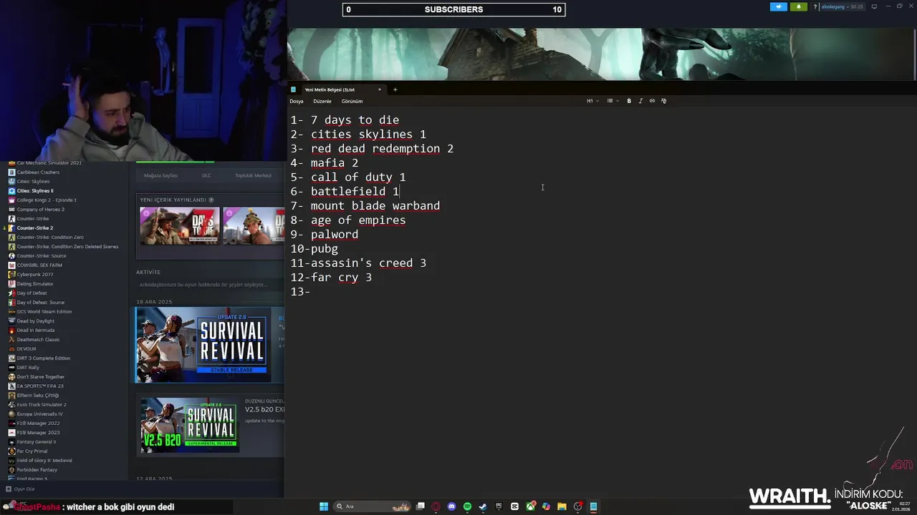Click help icon beside Yeni İçerik Yayınlandı
The width and height of the screenshot is (917, 515).
click(211, 200)
